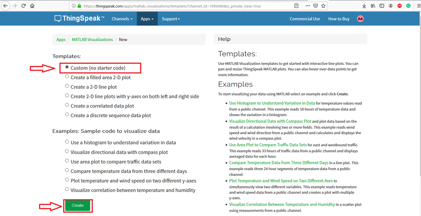Open the browser library icon
The height and width of the screenshot is (216, 421).
coord(373,6)
